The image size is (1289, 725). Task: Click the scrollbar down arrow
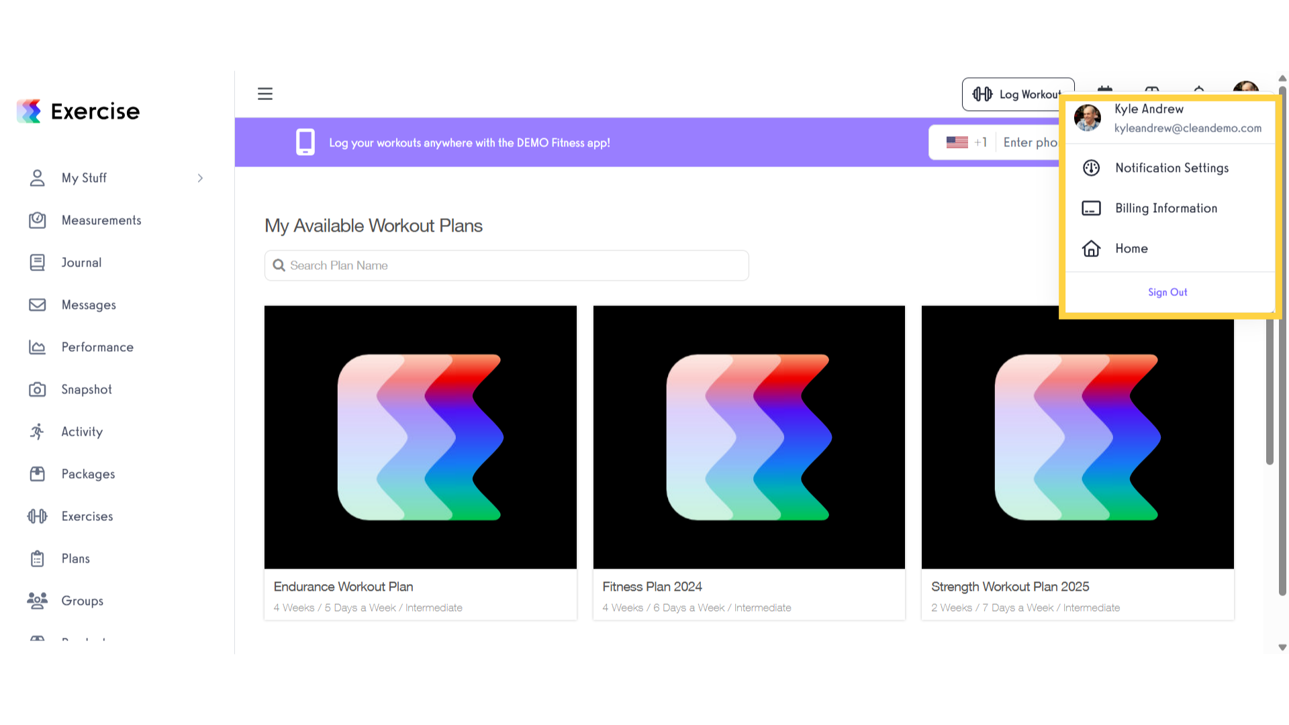coord(1282,648)
